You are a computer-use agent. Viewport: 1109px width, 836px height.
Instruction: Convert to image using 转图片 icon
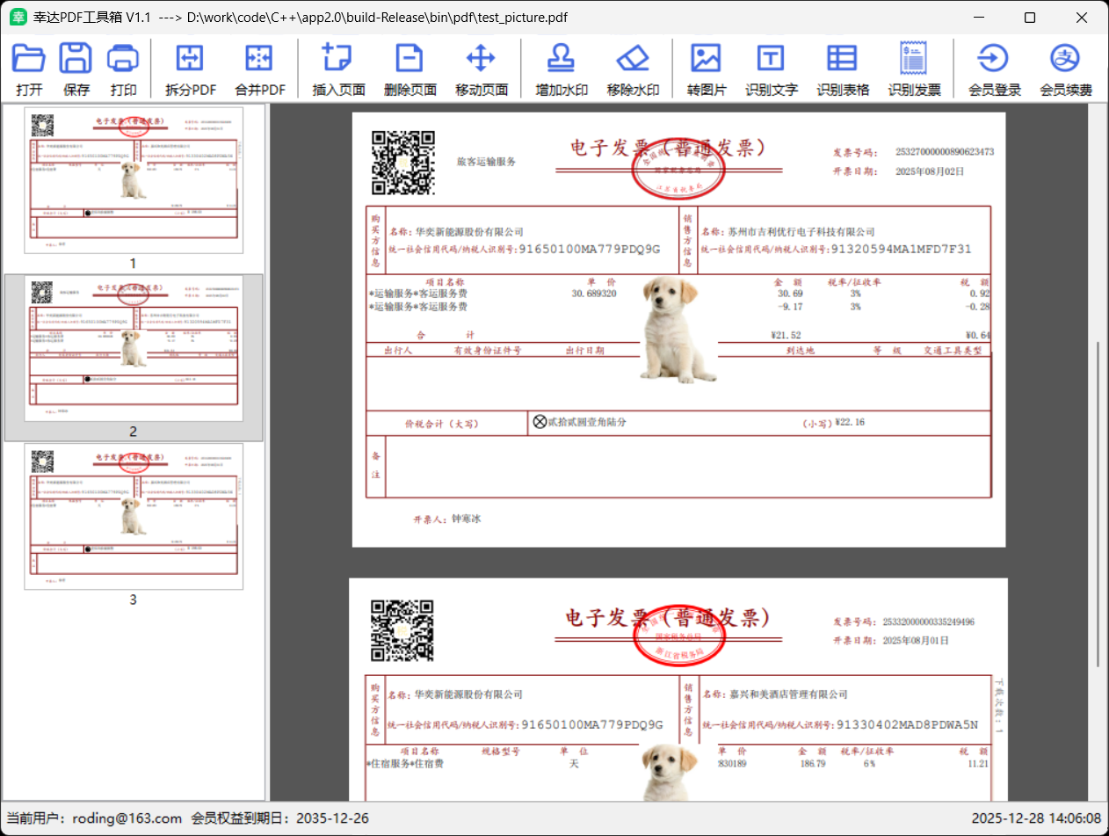tap(706, 59)
